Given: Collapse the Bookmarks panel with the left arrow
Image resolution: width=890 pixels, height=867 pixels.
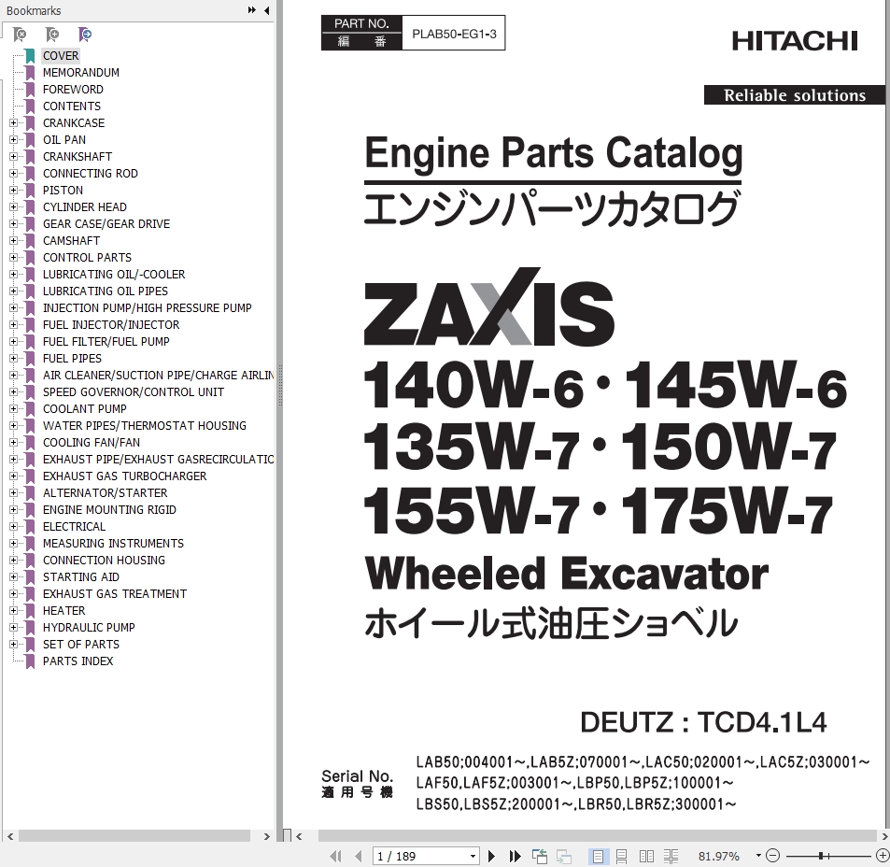Looking at the screenshot, I should [x=267, y=10].
